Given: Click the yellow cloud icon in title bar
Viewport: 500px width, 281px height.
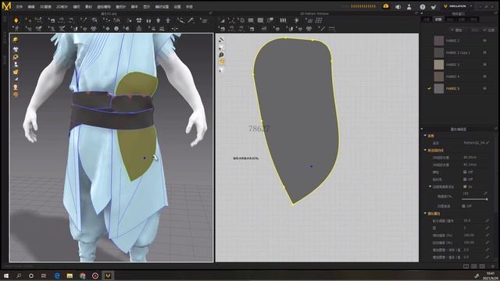Looking at the screenshot, I should (386, 6).
